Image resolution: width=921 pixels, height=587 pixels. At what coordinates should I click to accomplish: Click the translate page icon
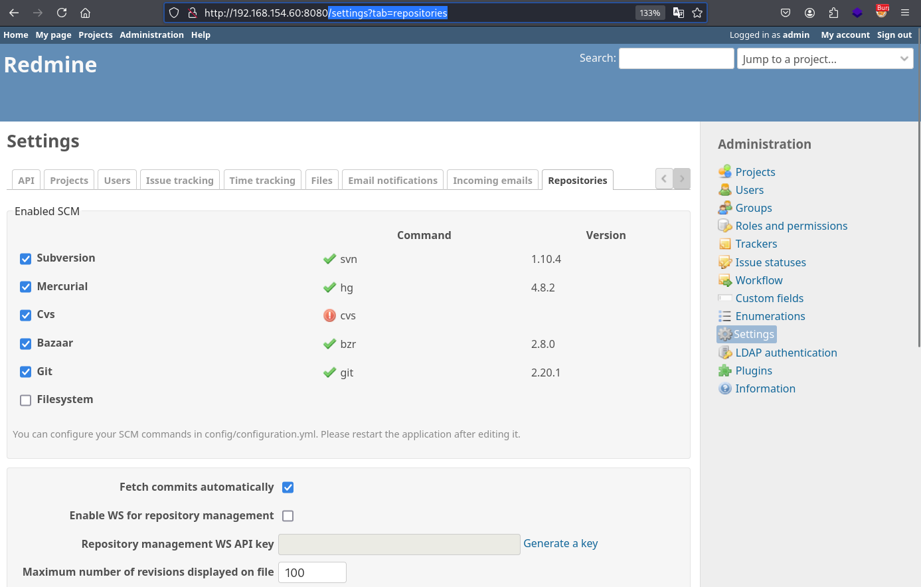[679, 13]
